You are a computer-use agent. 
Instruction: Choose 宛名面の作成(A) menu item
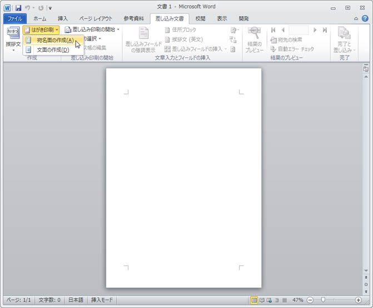pos(54,40)
